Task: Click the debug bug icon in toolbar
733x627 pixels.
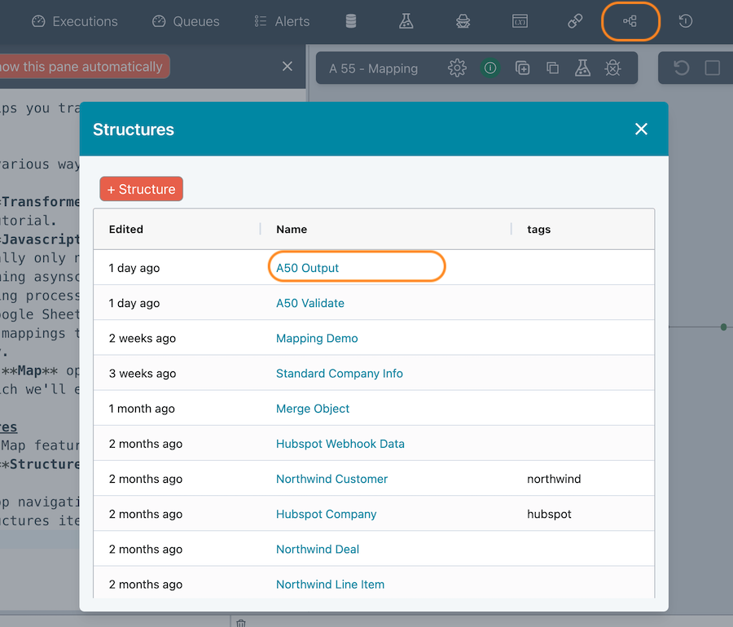Action: pyautogui.click(x=612, y=68)
